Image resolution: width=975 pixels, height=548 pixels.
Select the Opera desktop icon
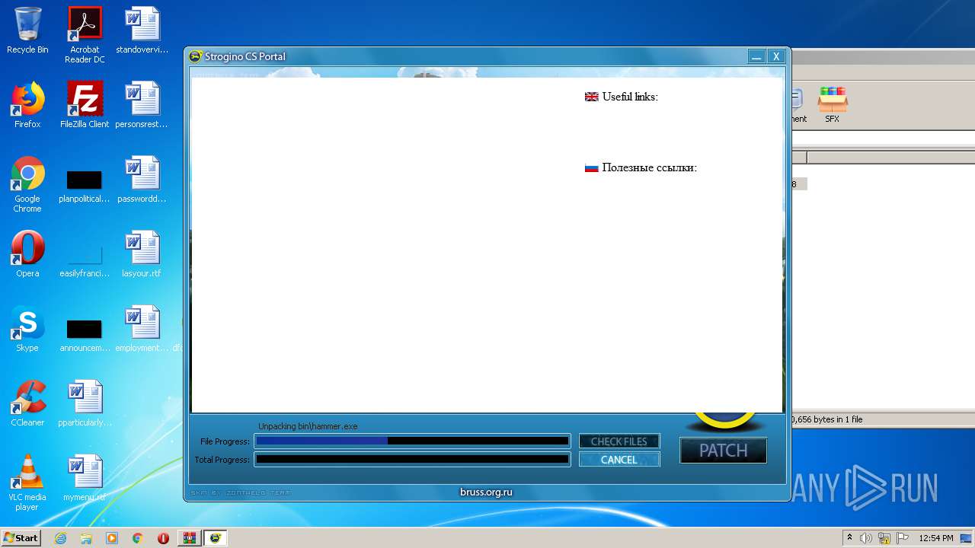pos(27,254)
